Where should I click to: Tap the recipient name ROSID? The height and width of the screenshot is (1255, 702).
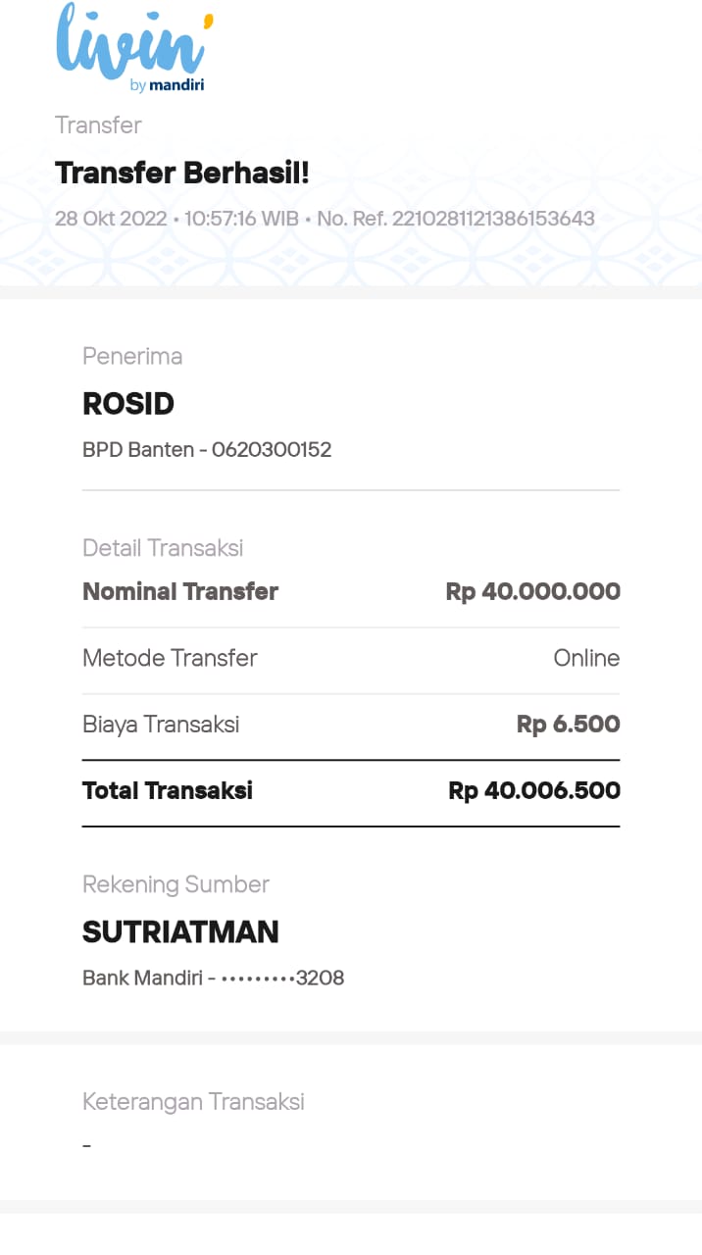pos(128,404)
